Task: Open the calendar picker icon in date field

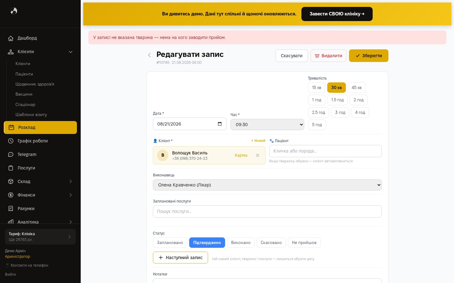Action: (x=220, y=124)
